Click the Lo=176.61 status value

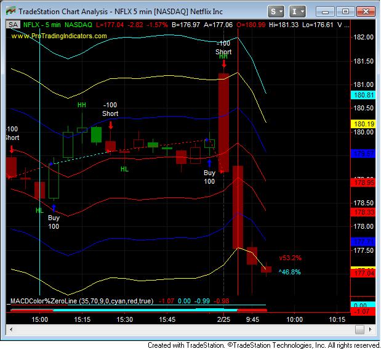[x=318, y=25]
